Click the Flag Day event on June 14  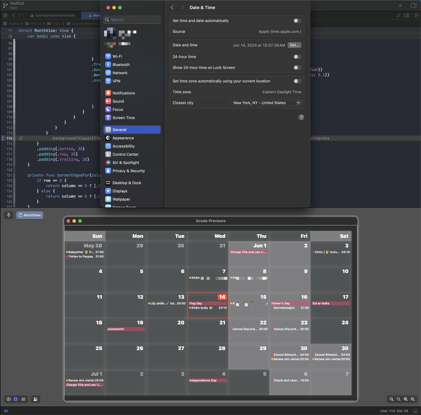(x=208, y=303)
